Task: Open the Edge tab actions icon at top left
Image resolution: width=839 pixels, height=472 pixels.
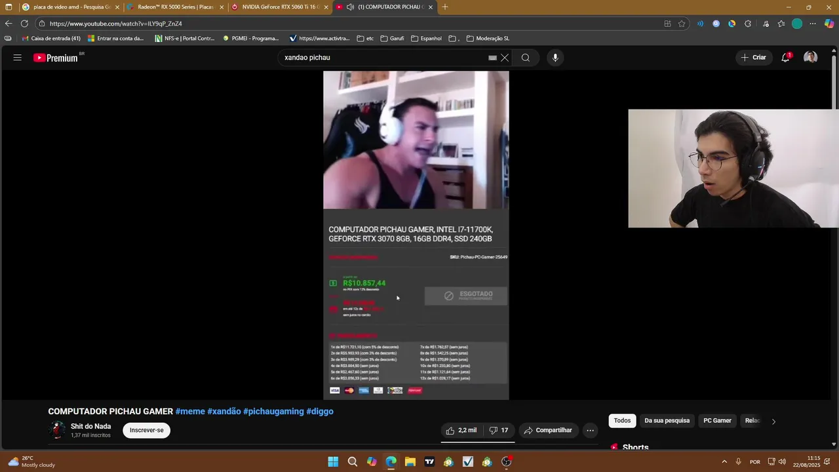Action: (x=9, y=7)
